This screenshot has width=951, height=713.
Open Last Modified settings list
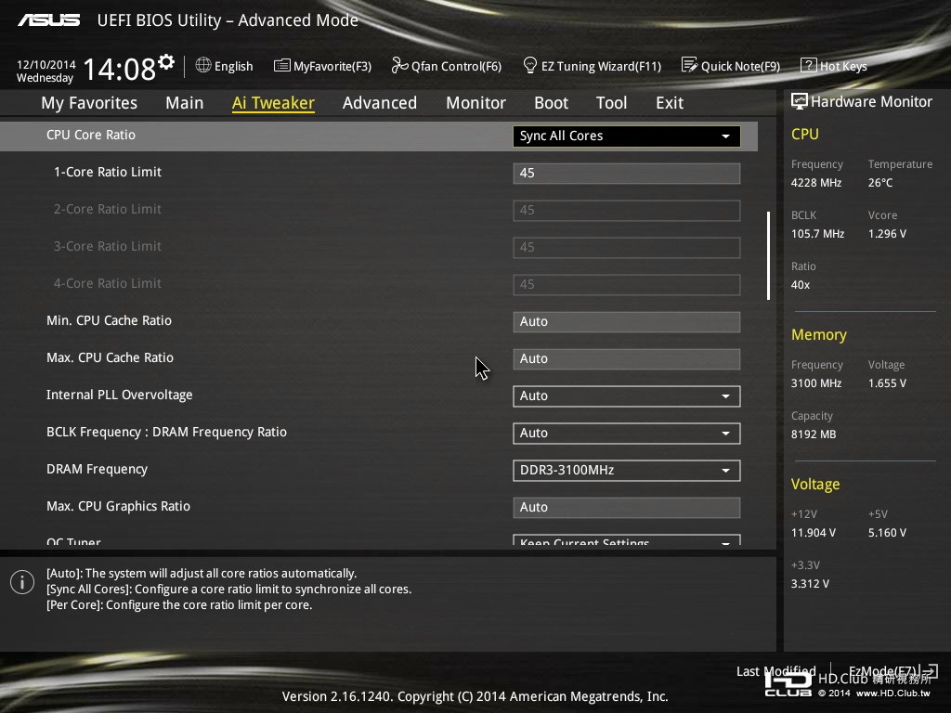coord(775,671)
